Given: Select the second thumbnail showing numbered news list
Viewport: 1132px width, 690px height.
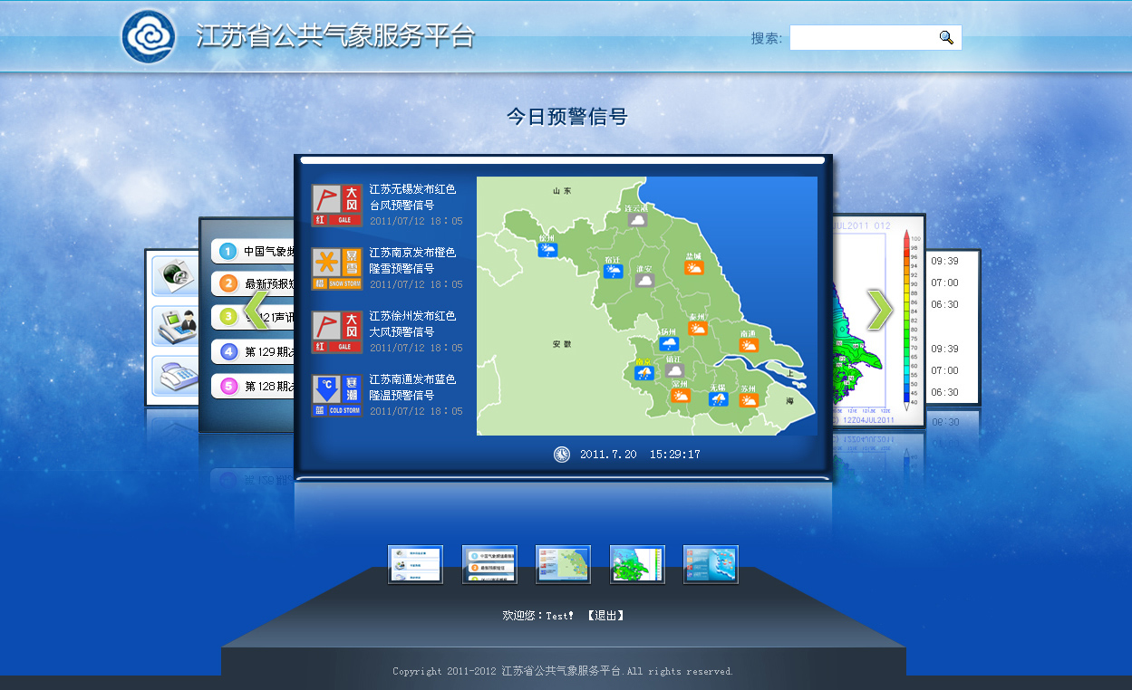Looking at the screenshot, I should pos(489,565).
